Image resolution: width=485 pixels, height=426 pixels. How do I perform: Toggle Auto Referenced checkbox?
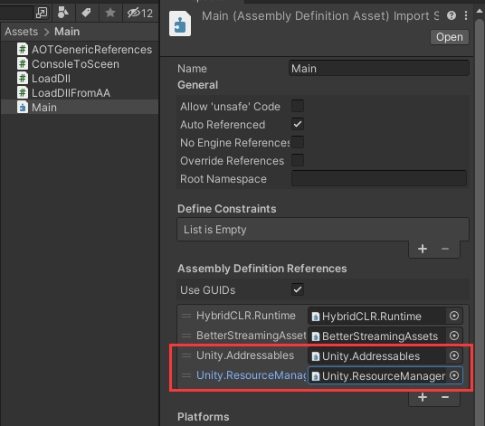(x=298, y=124)
